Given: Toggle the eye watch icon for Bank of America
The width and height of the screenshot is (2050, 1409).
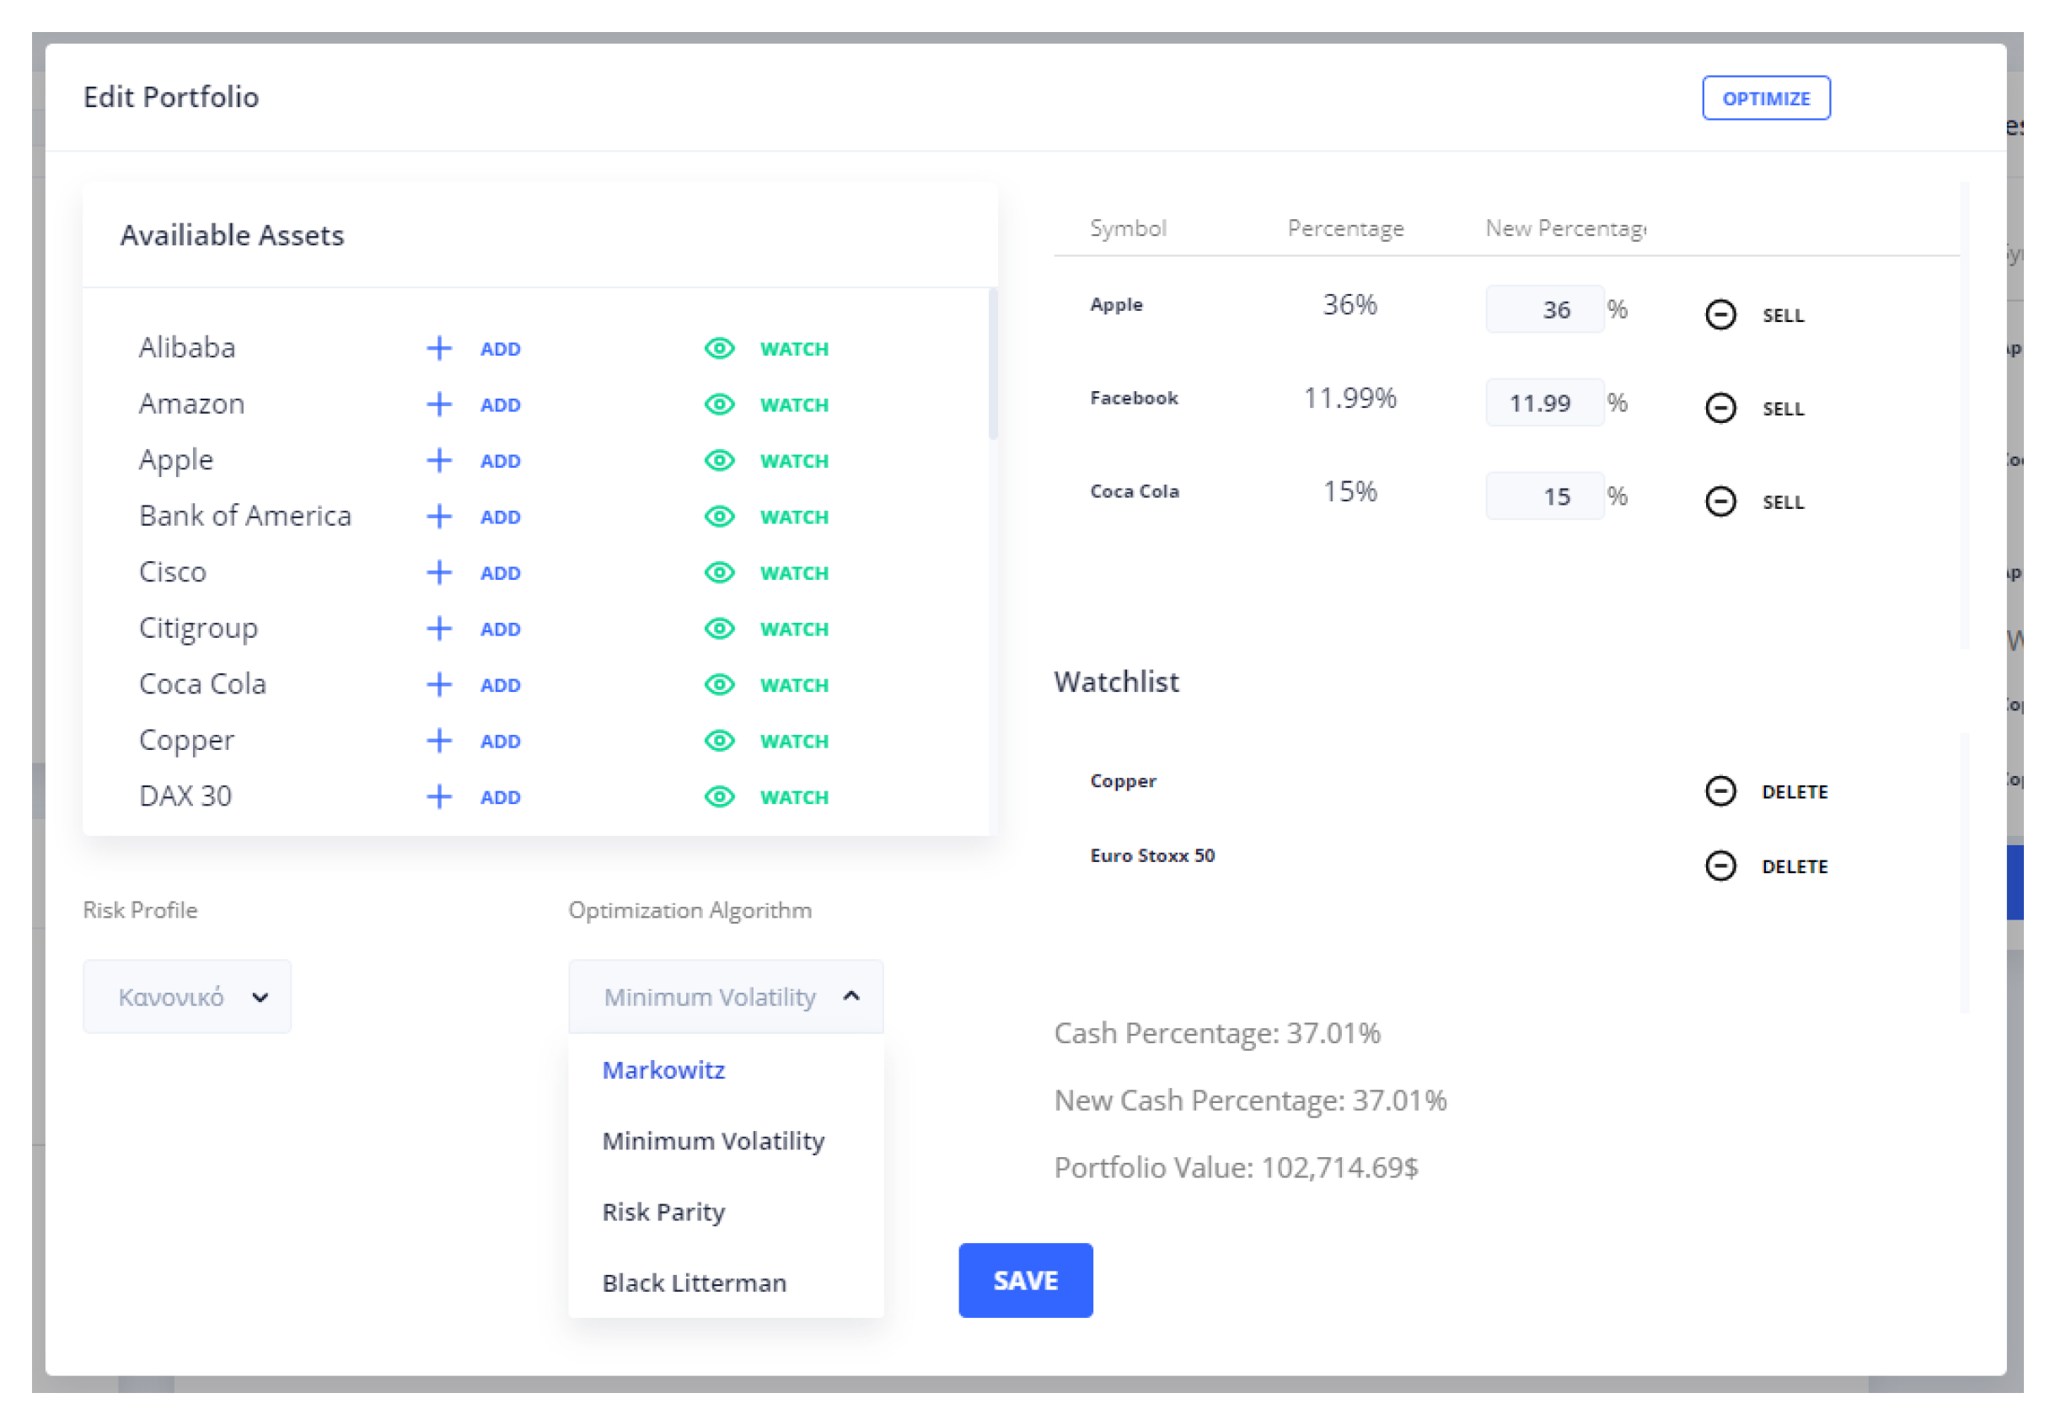Looking at the screenshot, I should (x=720, y=517).
